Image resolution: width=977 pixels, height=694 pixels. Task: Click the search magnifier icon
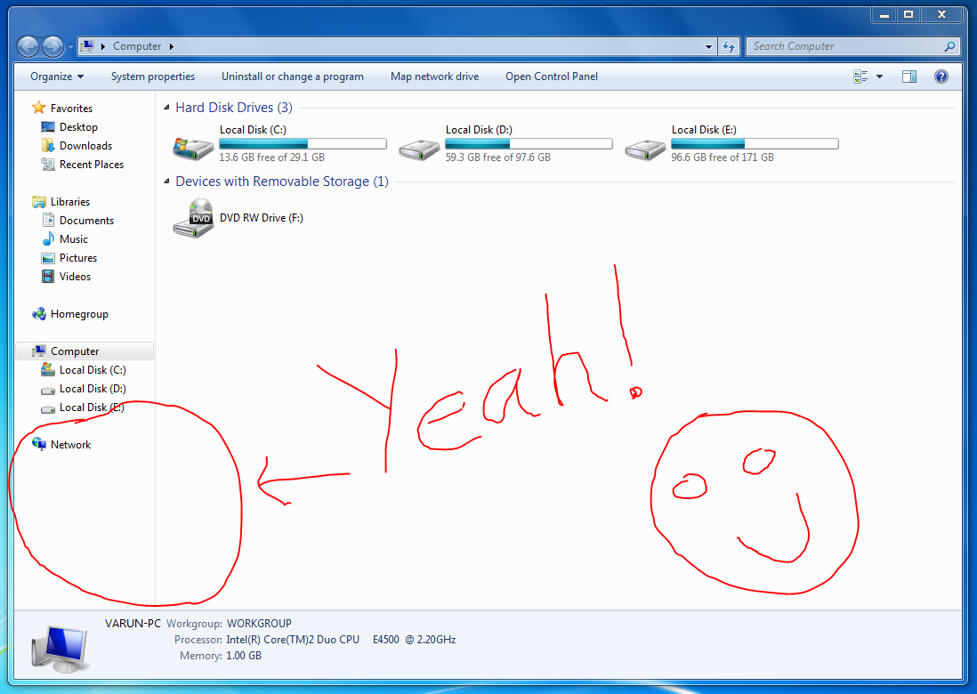(949, 46)
